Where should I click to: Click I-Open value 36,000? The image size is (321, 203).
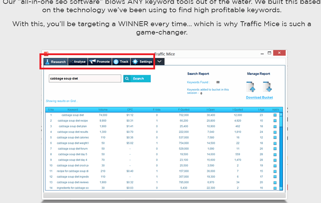[211, 171]
